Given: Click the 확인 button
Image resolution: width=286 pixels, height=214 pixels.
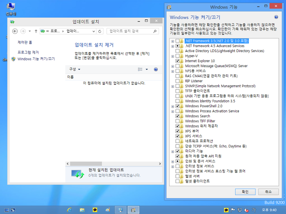Looking at the screenshot, I should pos(245,192).
